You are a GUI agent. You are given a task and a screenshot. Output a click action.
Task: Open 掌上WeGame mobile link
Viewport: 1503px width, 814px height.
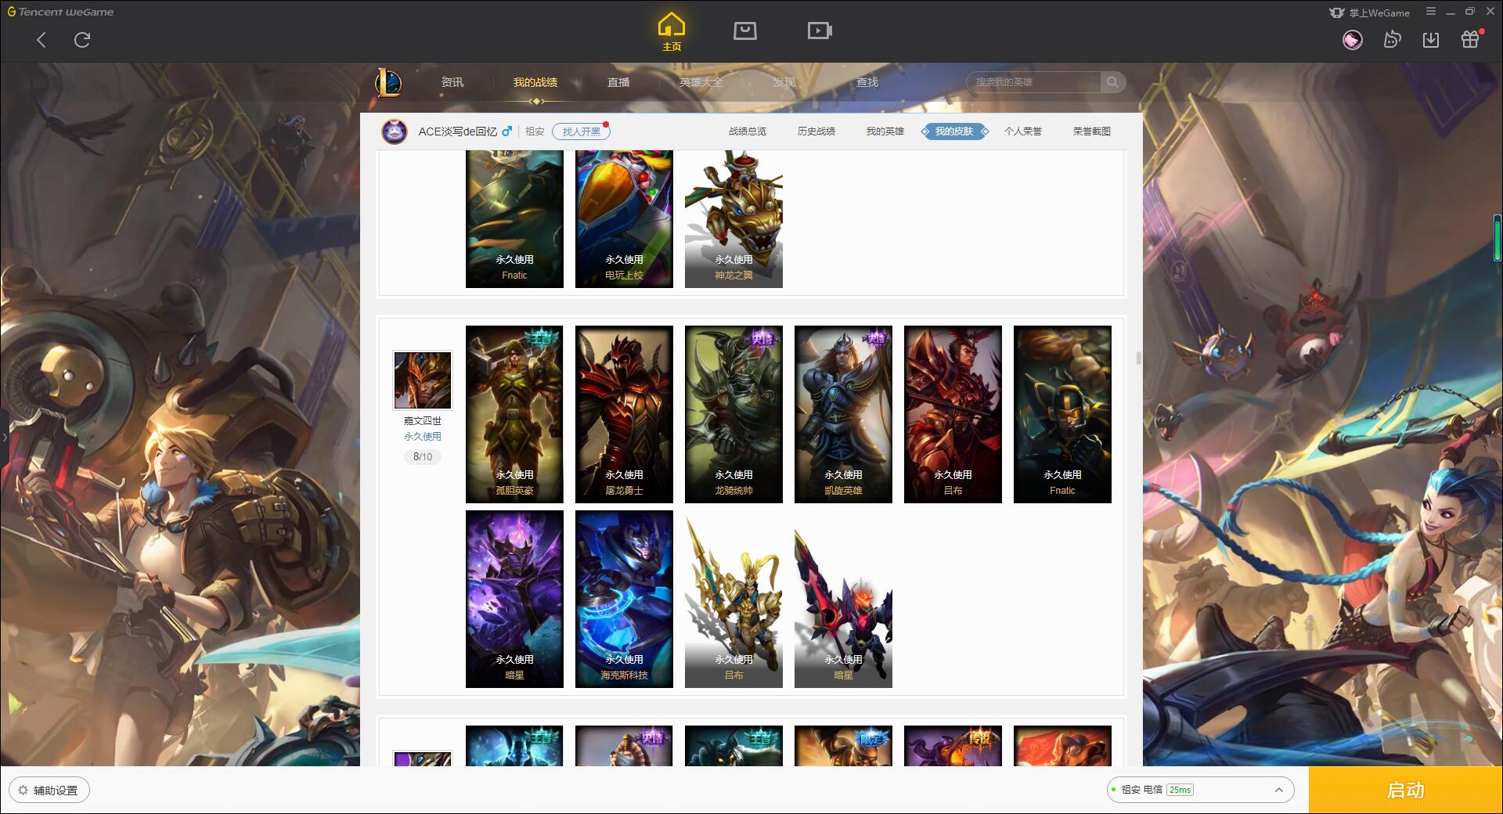point(1369,13)
